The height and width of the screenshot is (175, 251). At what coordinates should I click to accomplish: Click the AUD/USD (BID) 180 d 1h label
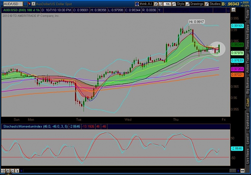[21, 10]
